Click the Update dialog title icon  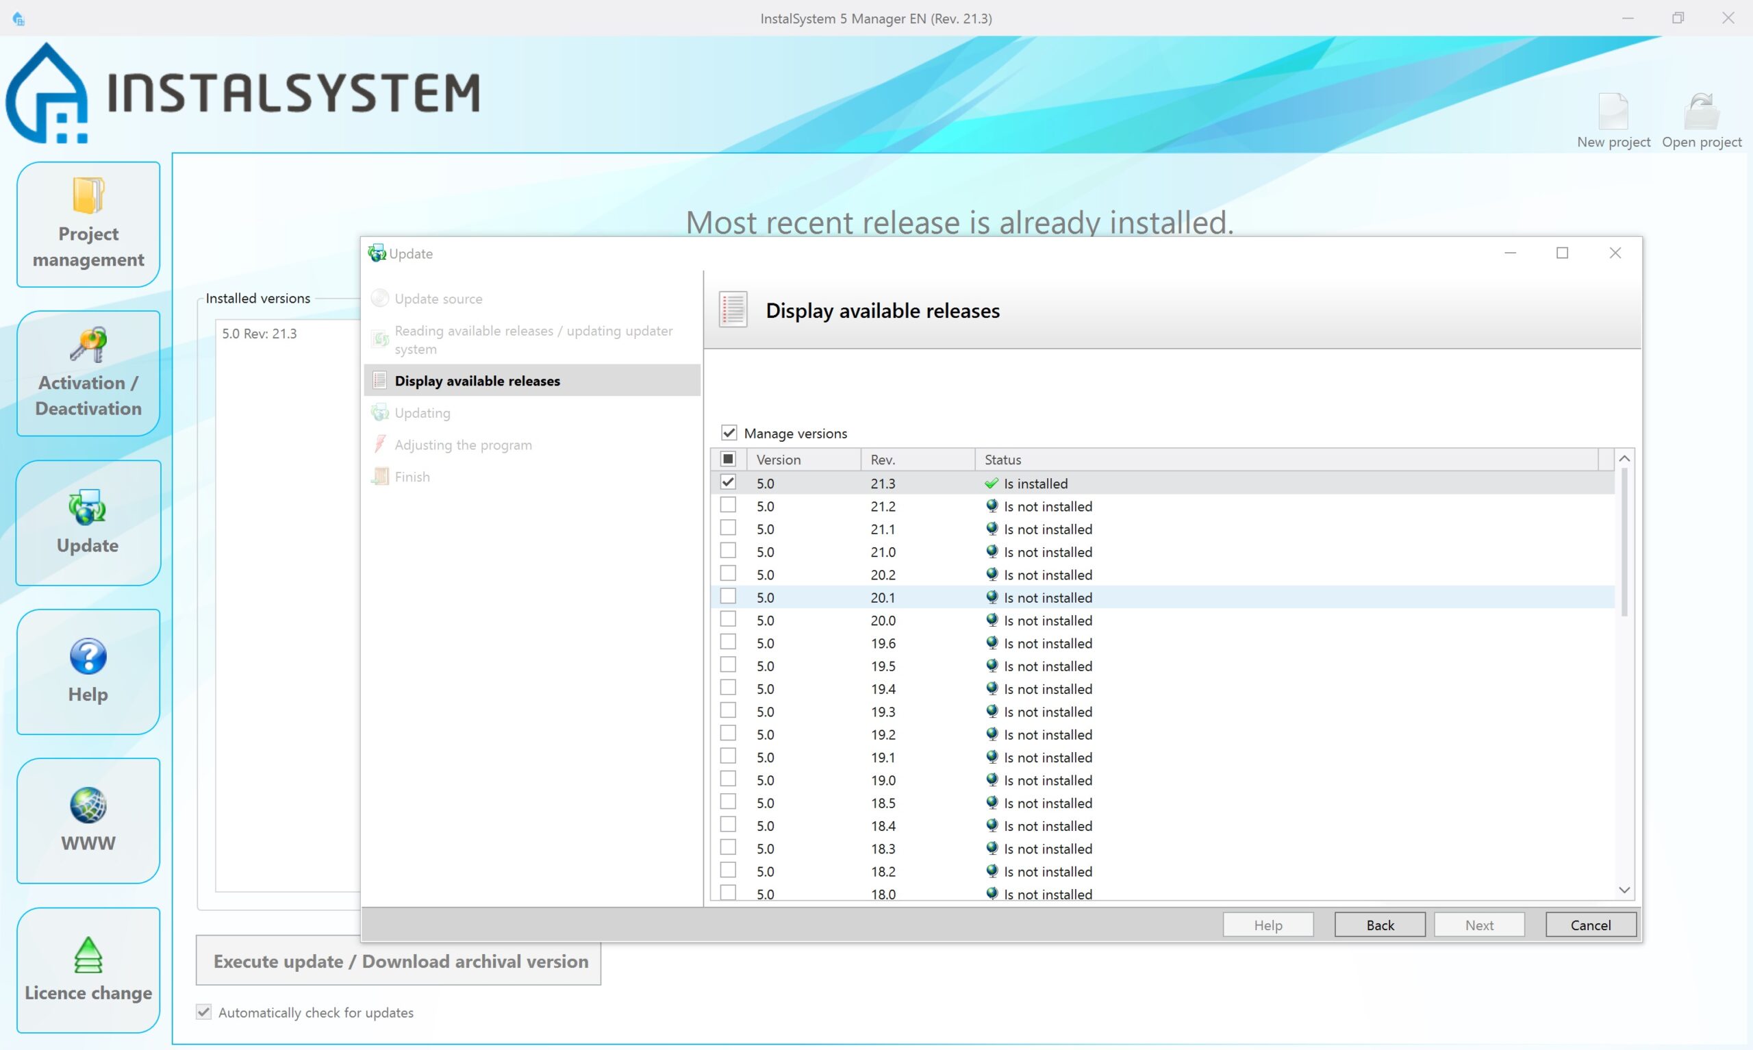coord(377,253)
